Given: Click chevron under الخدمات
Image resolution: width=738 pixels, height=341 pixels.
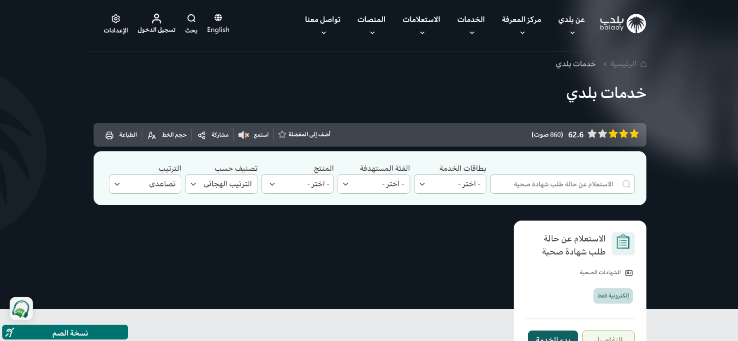Looking at the screenshot, I should pos(472,33).
